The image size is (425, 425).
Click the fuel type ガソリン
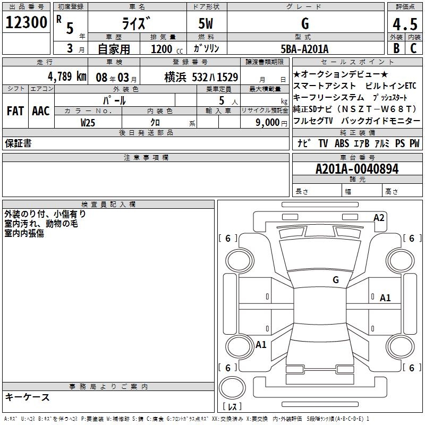(x=206, y=48)
